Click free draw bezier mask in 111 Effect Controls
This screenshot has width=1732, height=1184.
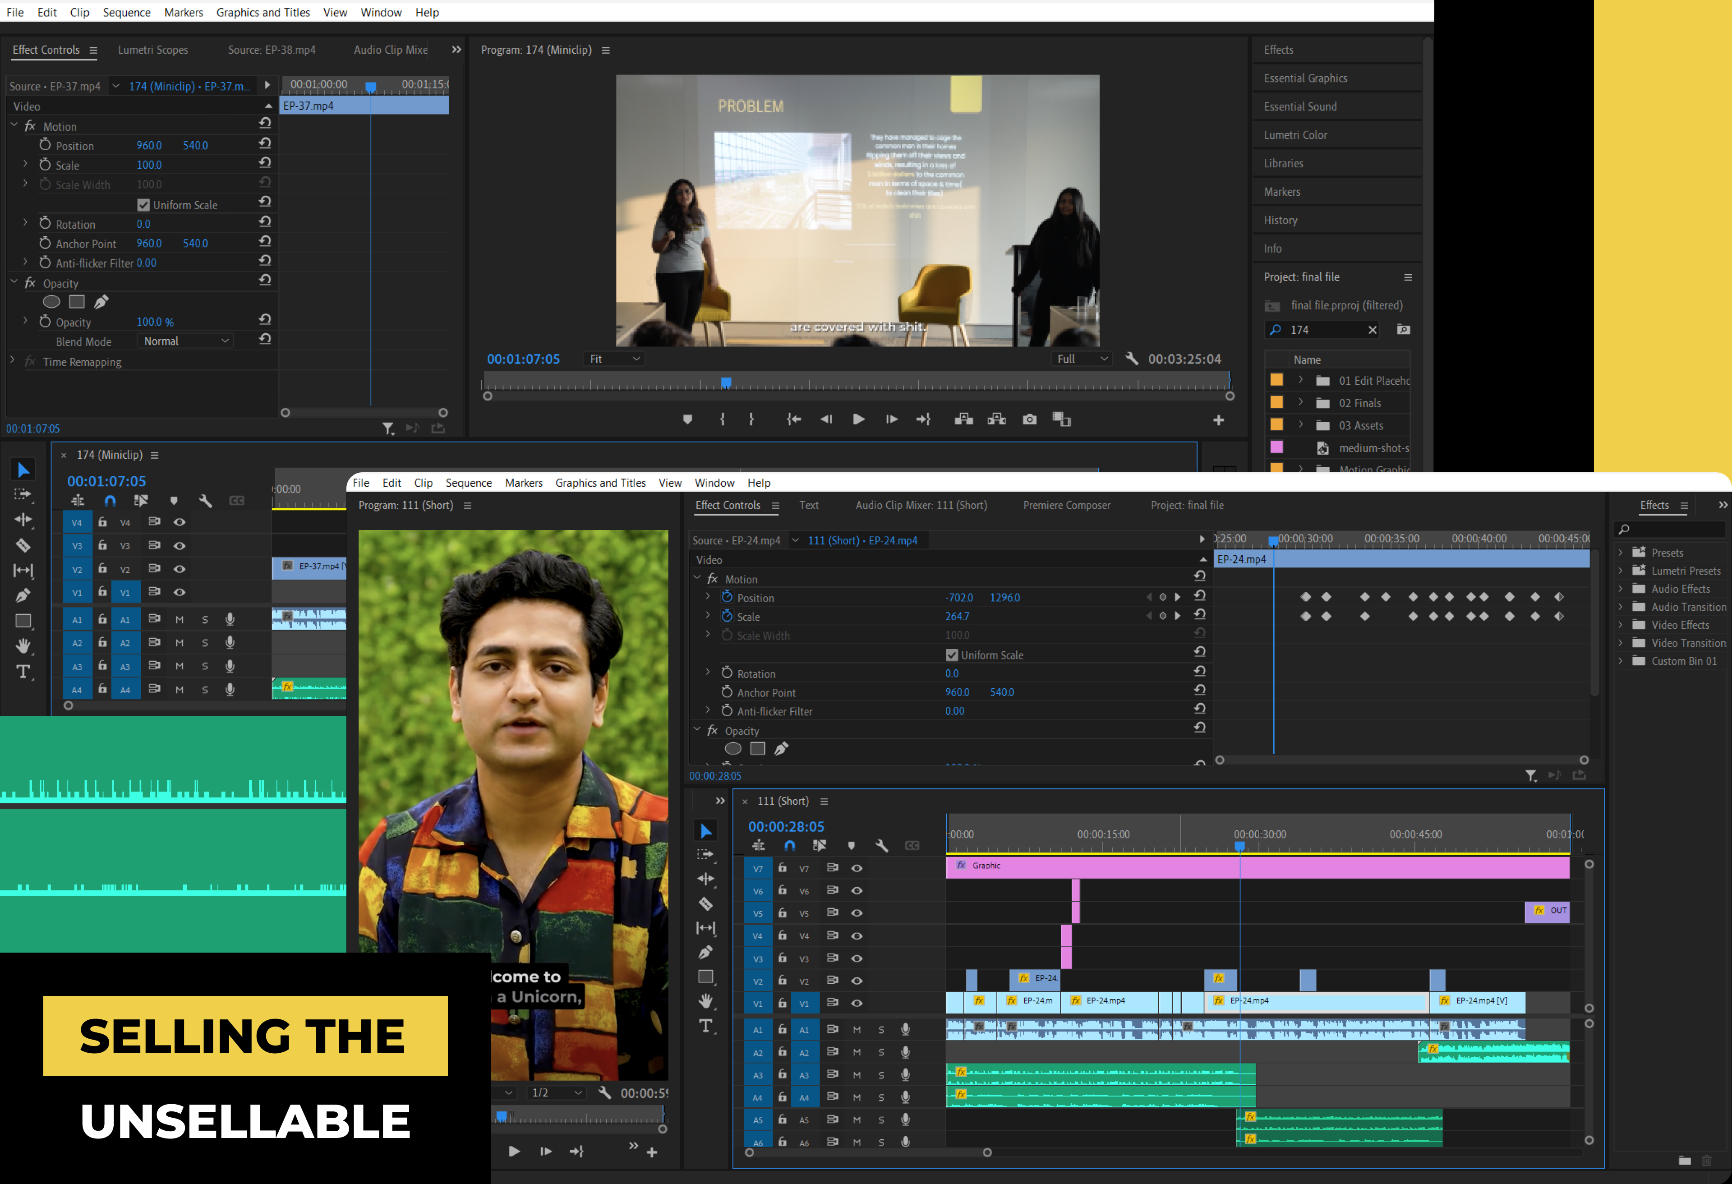(781, 749)
